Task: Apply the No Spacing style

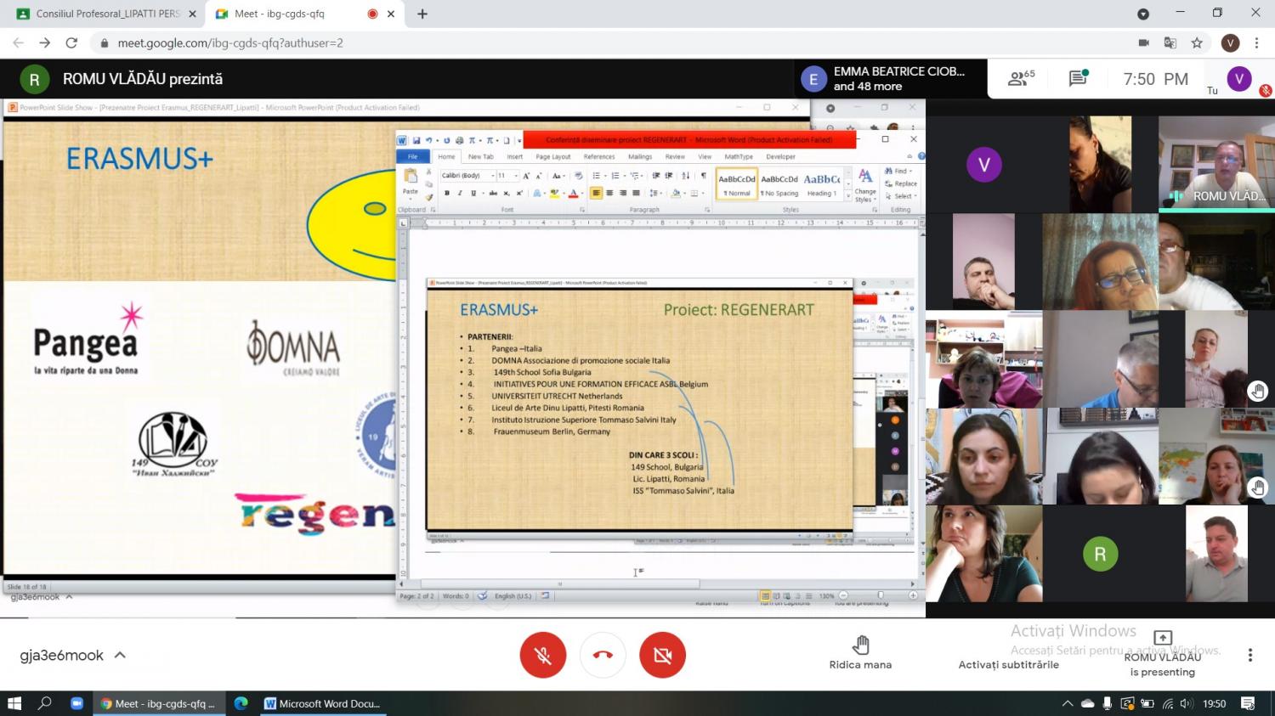Action: tap(779, 183)
